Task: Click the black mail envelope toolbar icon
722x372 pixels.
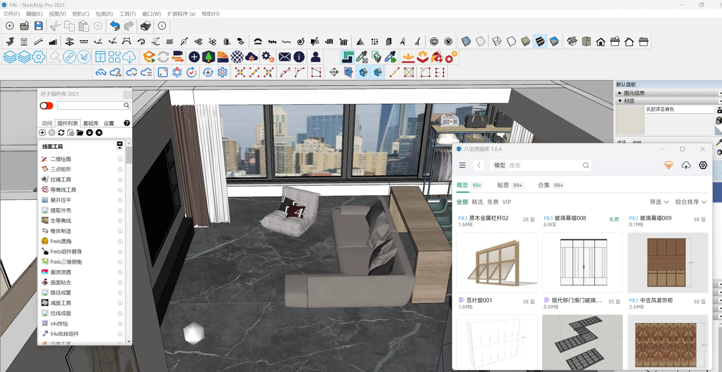Action: (284, 57)
